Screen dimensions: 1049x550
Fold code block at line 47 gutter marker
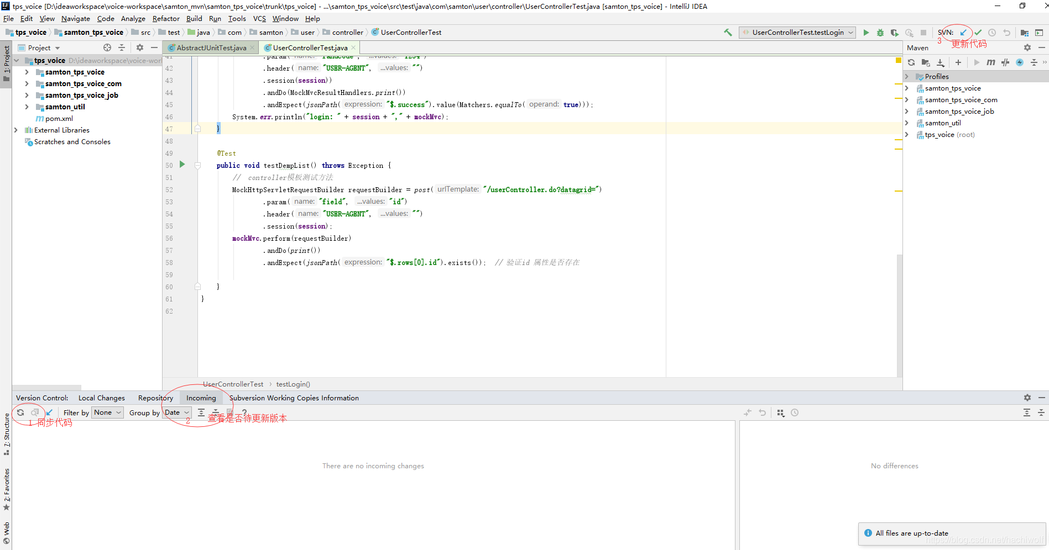click(197, 129)
